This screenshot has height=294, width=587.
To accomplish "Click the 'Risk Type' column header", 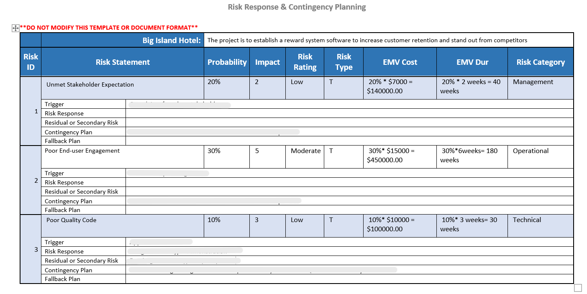I will [344, 62].
